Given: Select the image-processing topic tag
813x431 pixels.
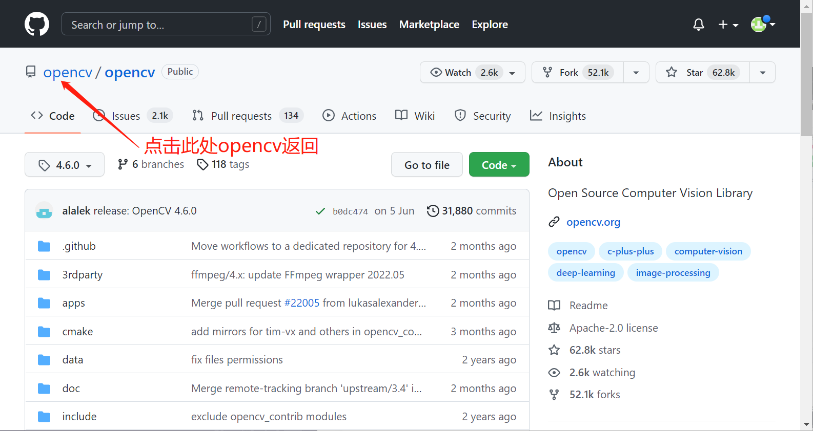Looking at the screenshot, I should (673, 273).
